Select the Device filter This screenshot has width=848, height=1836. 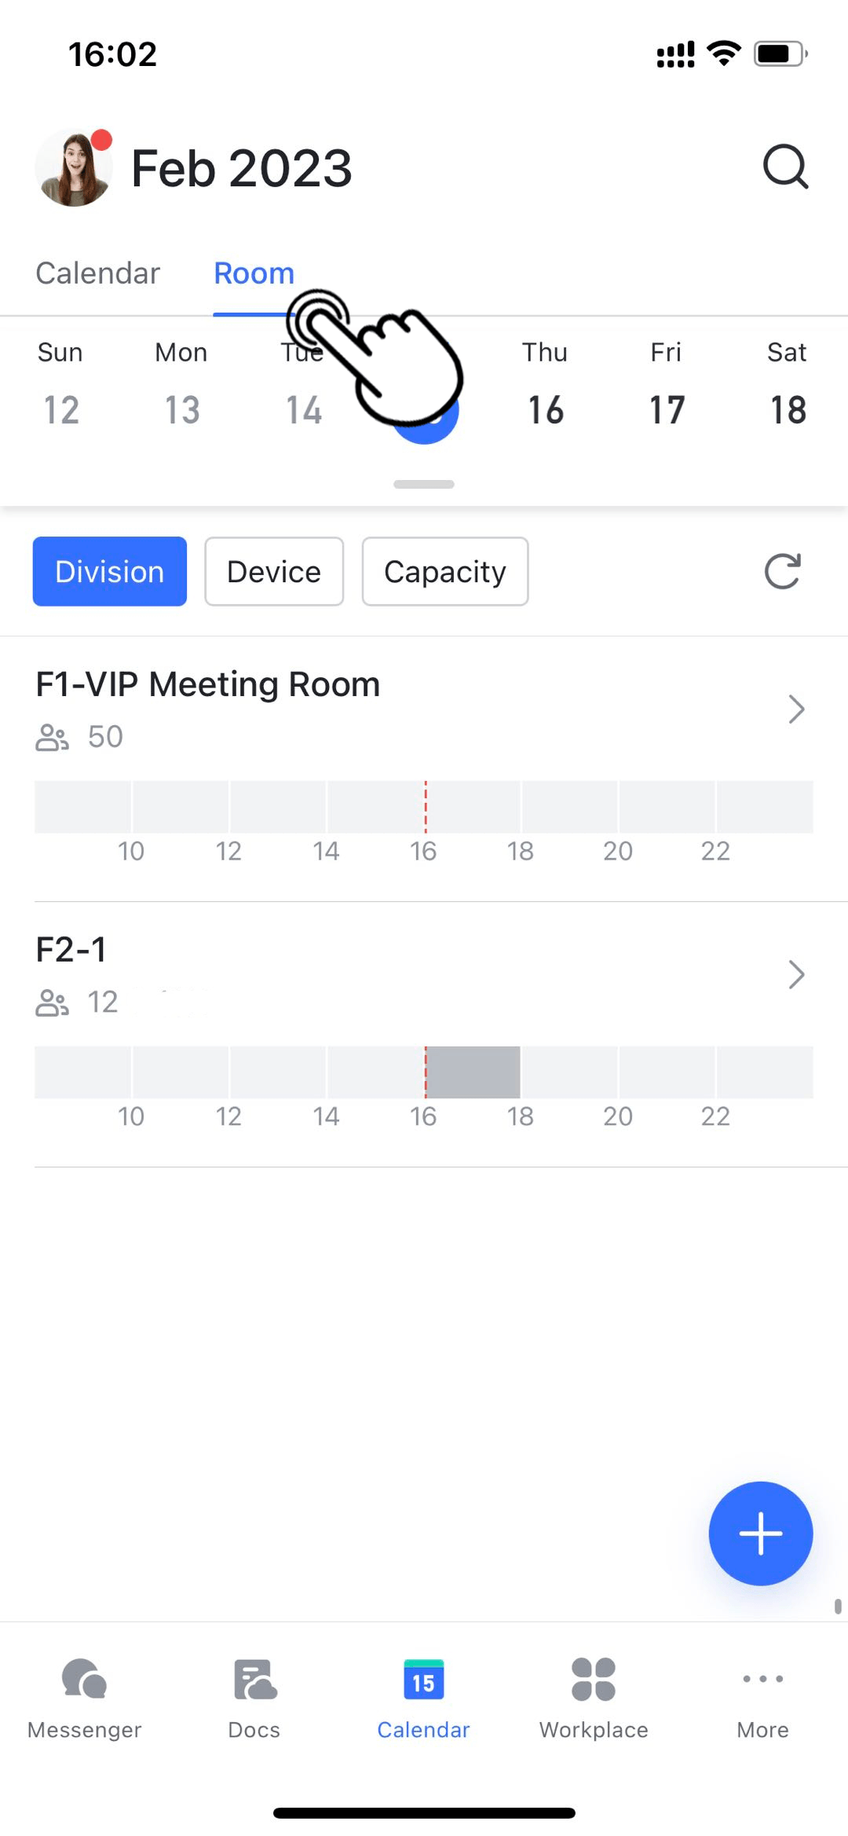(x=274, y=571)
